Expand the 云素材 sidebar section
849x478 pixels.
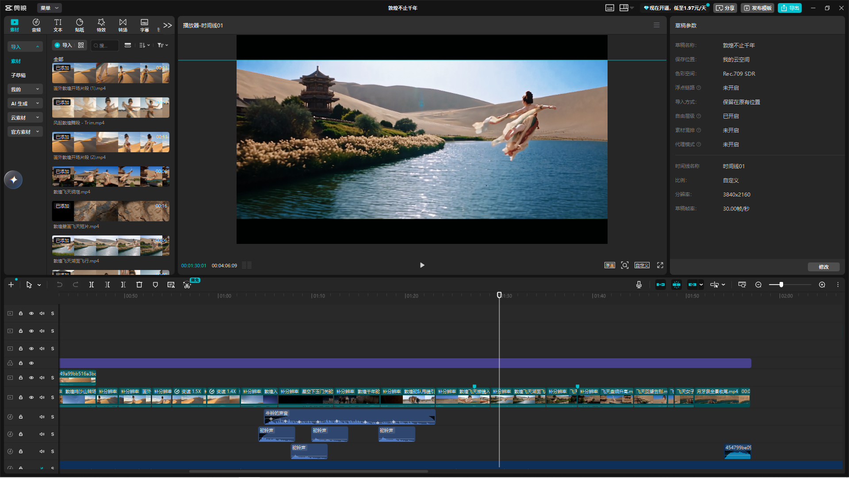pos(25,118)
